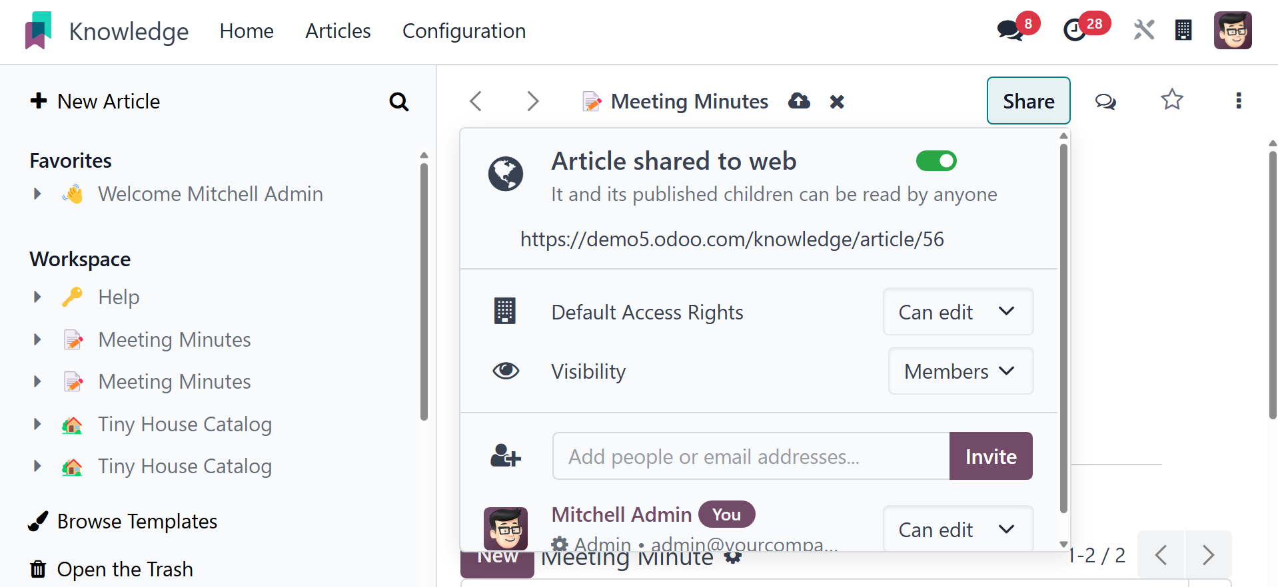
Task: Open the Articles menu
Action: pos(338,31)
